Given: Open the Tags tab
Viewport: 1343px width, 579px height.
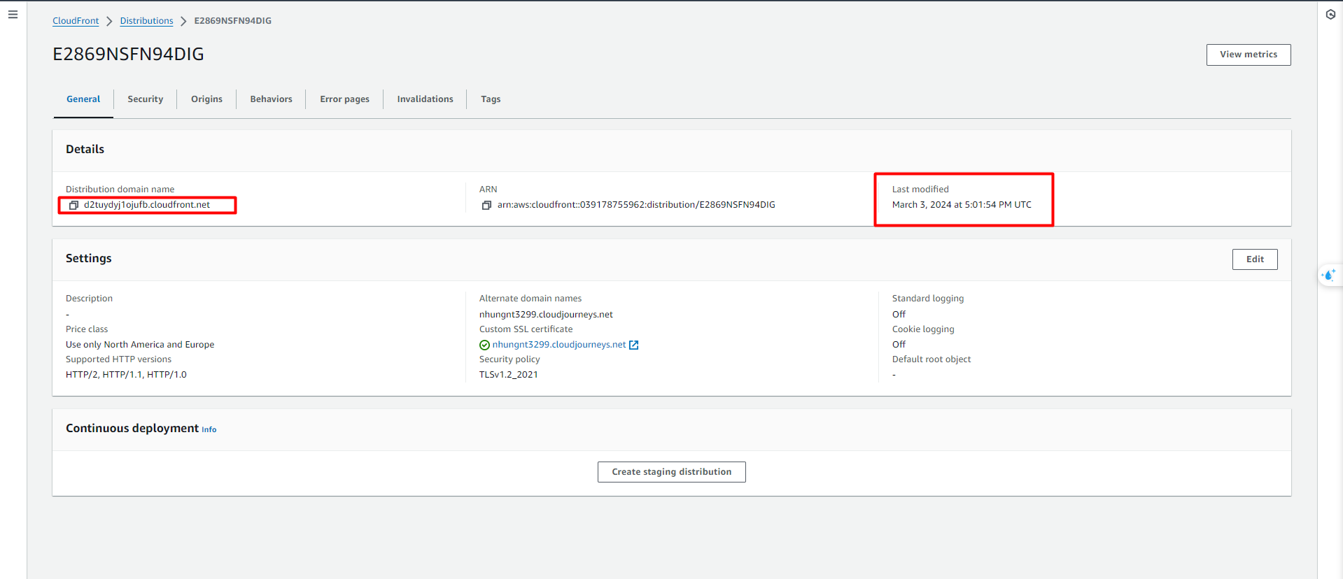Looking at the screenshot, I should coord(491,99).
